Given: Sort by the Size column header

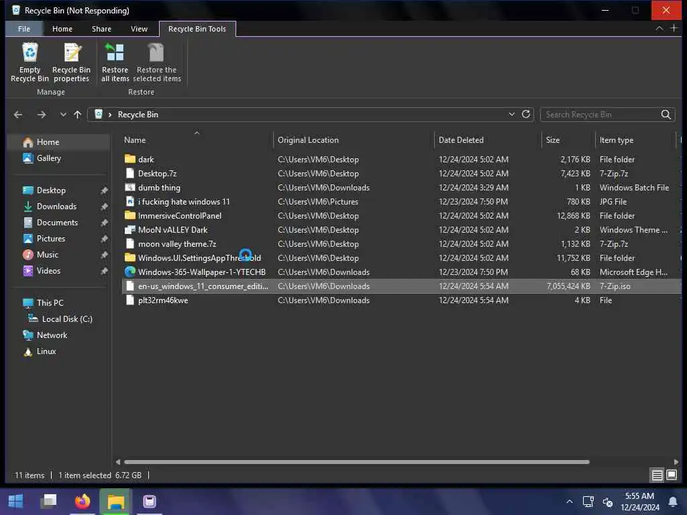Looking at the screenshot, I should point(568,140).
